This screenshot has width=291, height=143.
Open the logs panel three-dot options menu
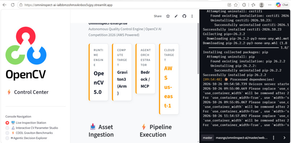(x=273, y=138)
